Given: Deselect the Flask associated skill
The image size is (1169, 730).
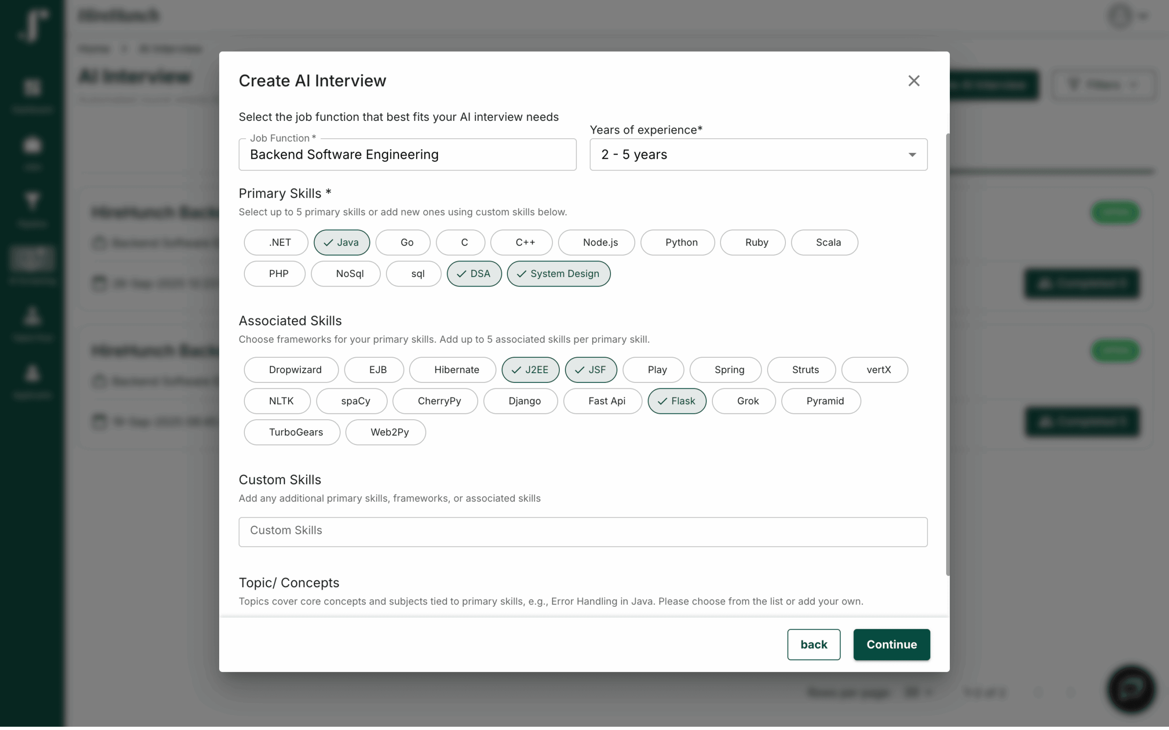Looking at the screenshot, I should 677,401.
